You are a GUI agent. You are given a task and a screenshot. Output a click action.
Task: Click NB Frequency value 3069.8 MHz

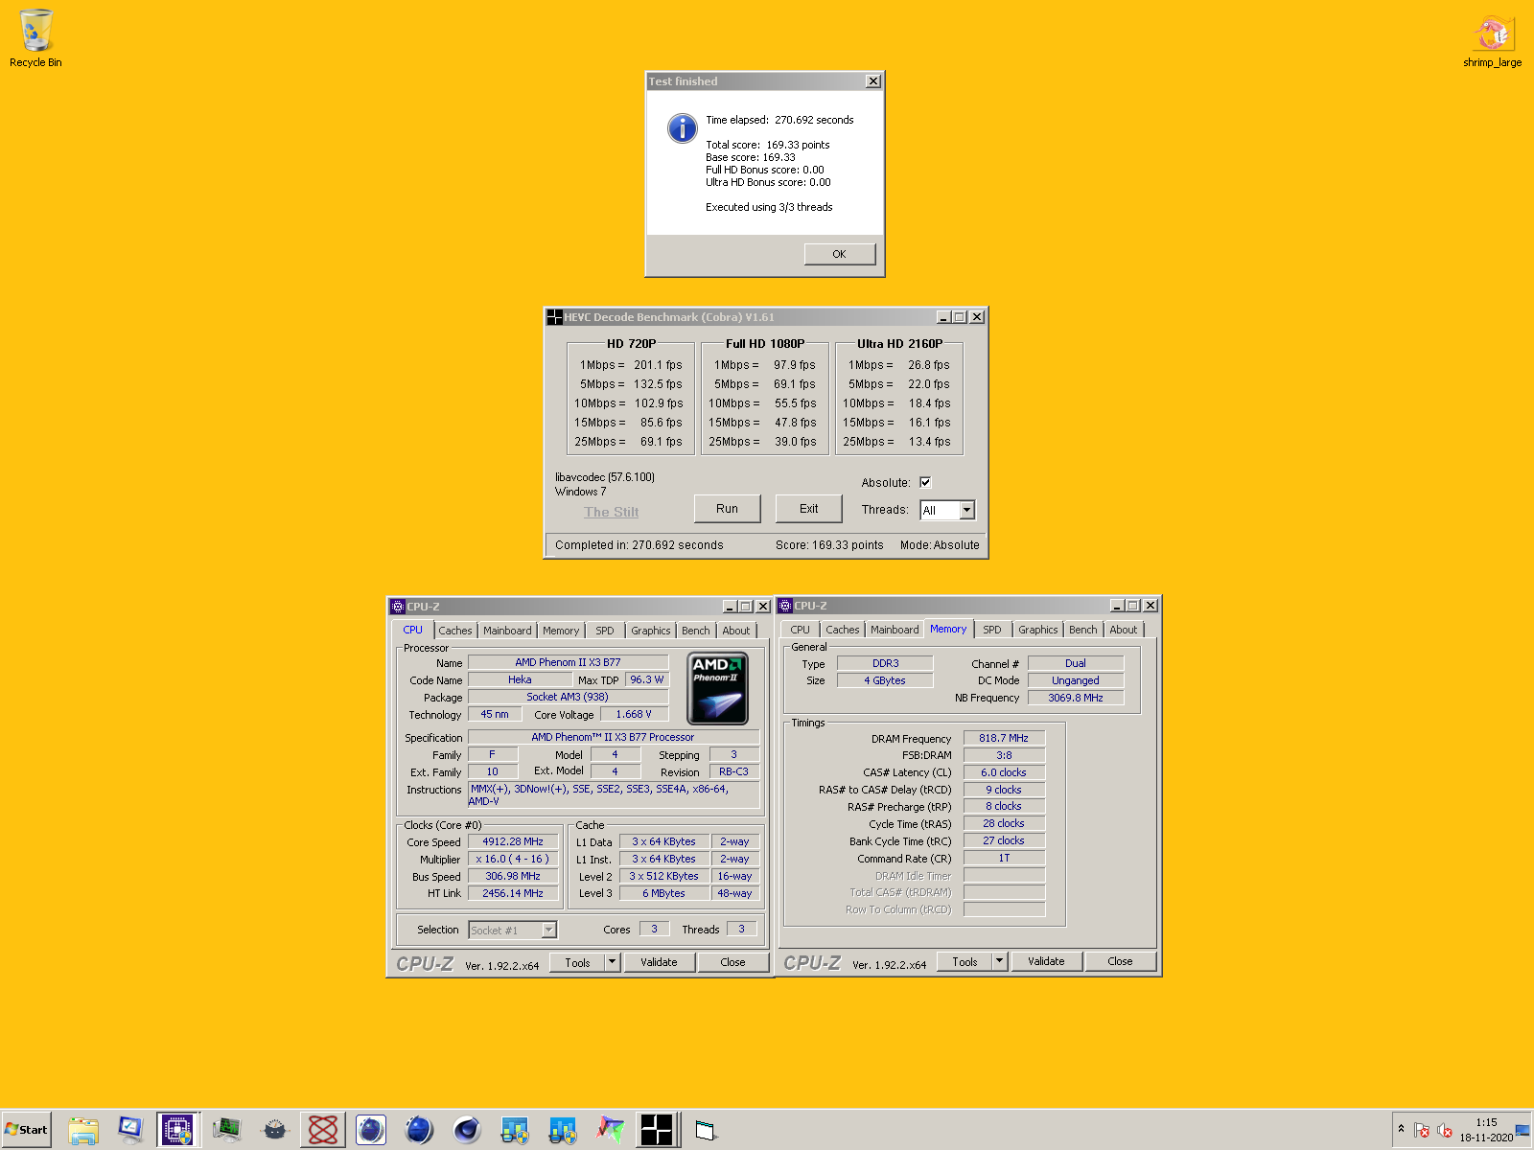1076,698
